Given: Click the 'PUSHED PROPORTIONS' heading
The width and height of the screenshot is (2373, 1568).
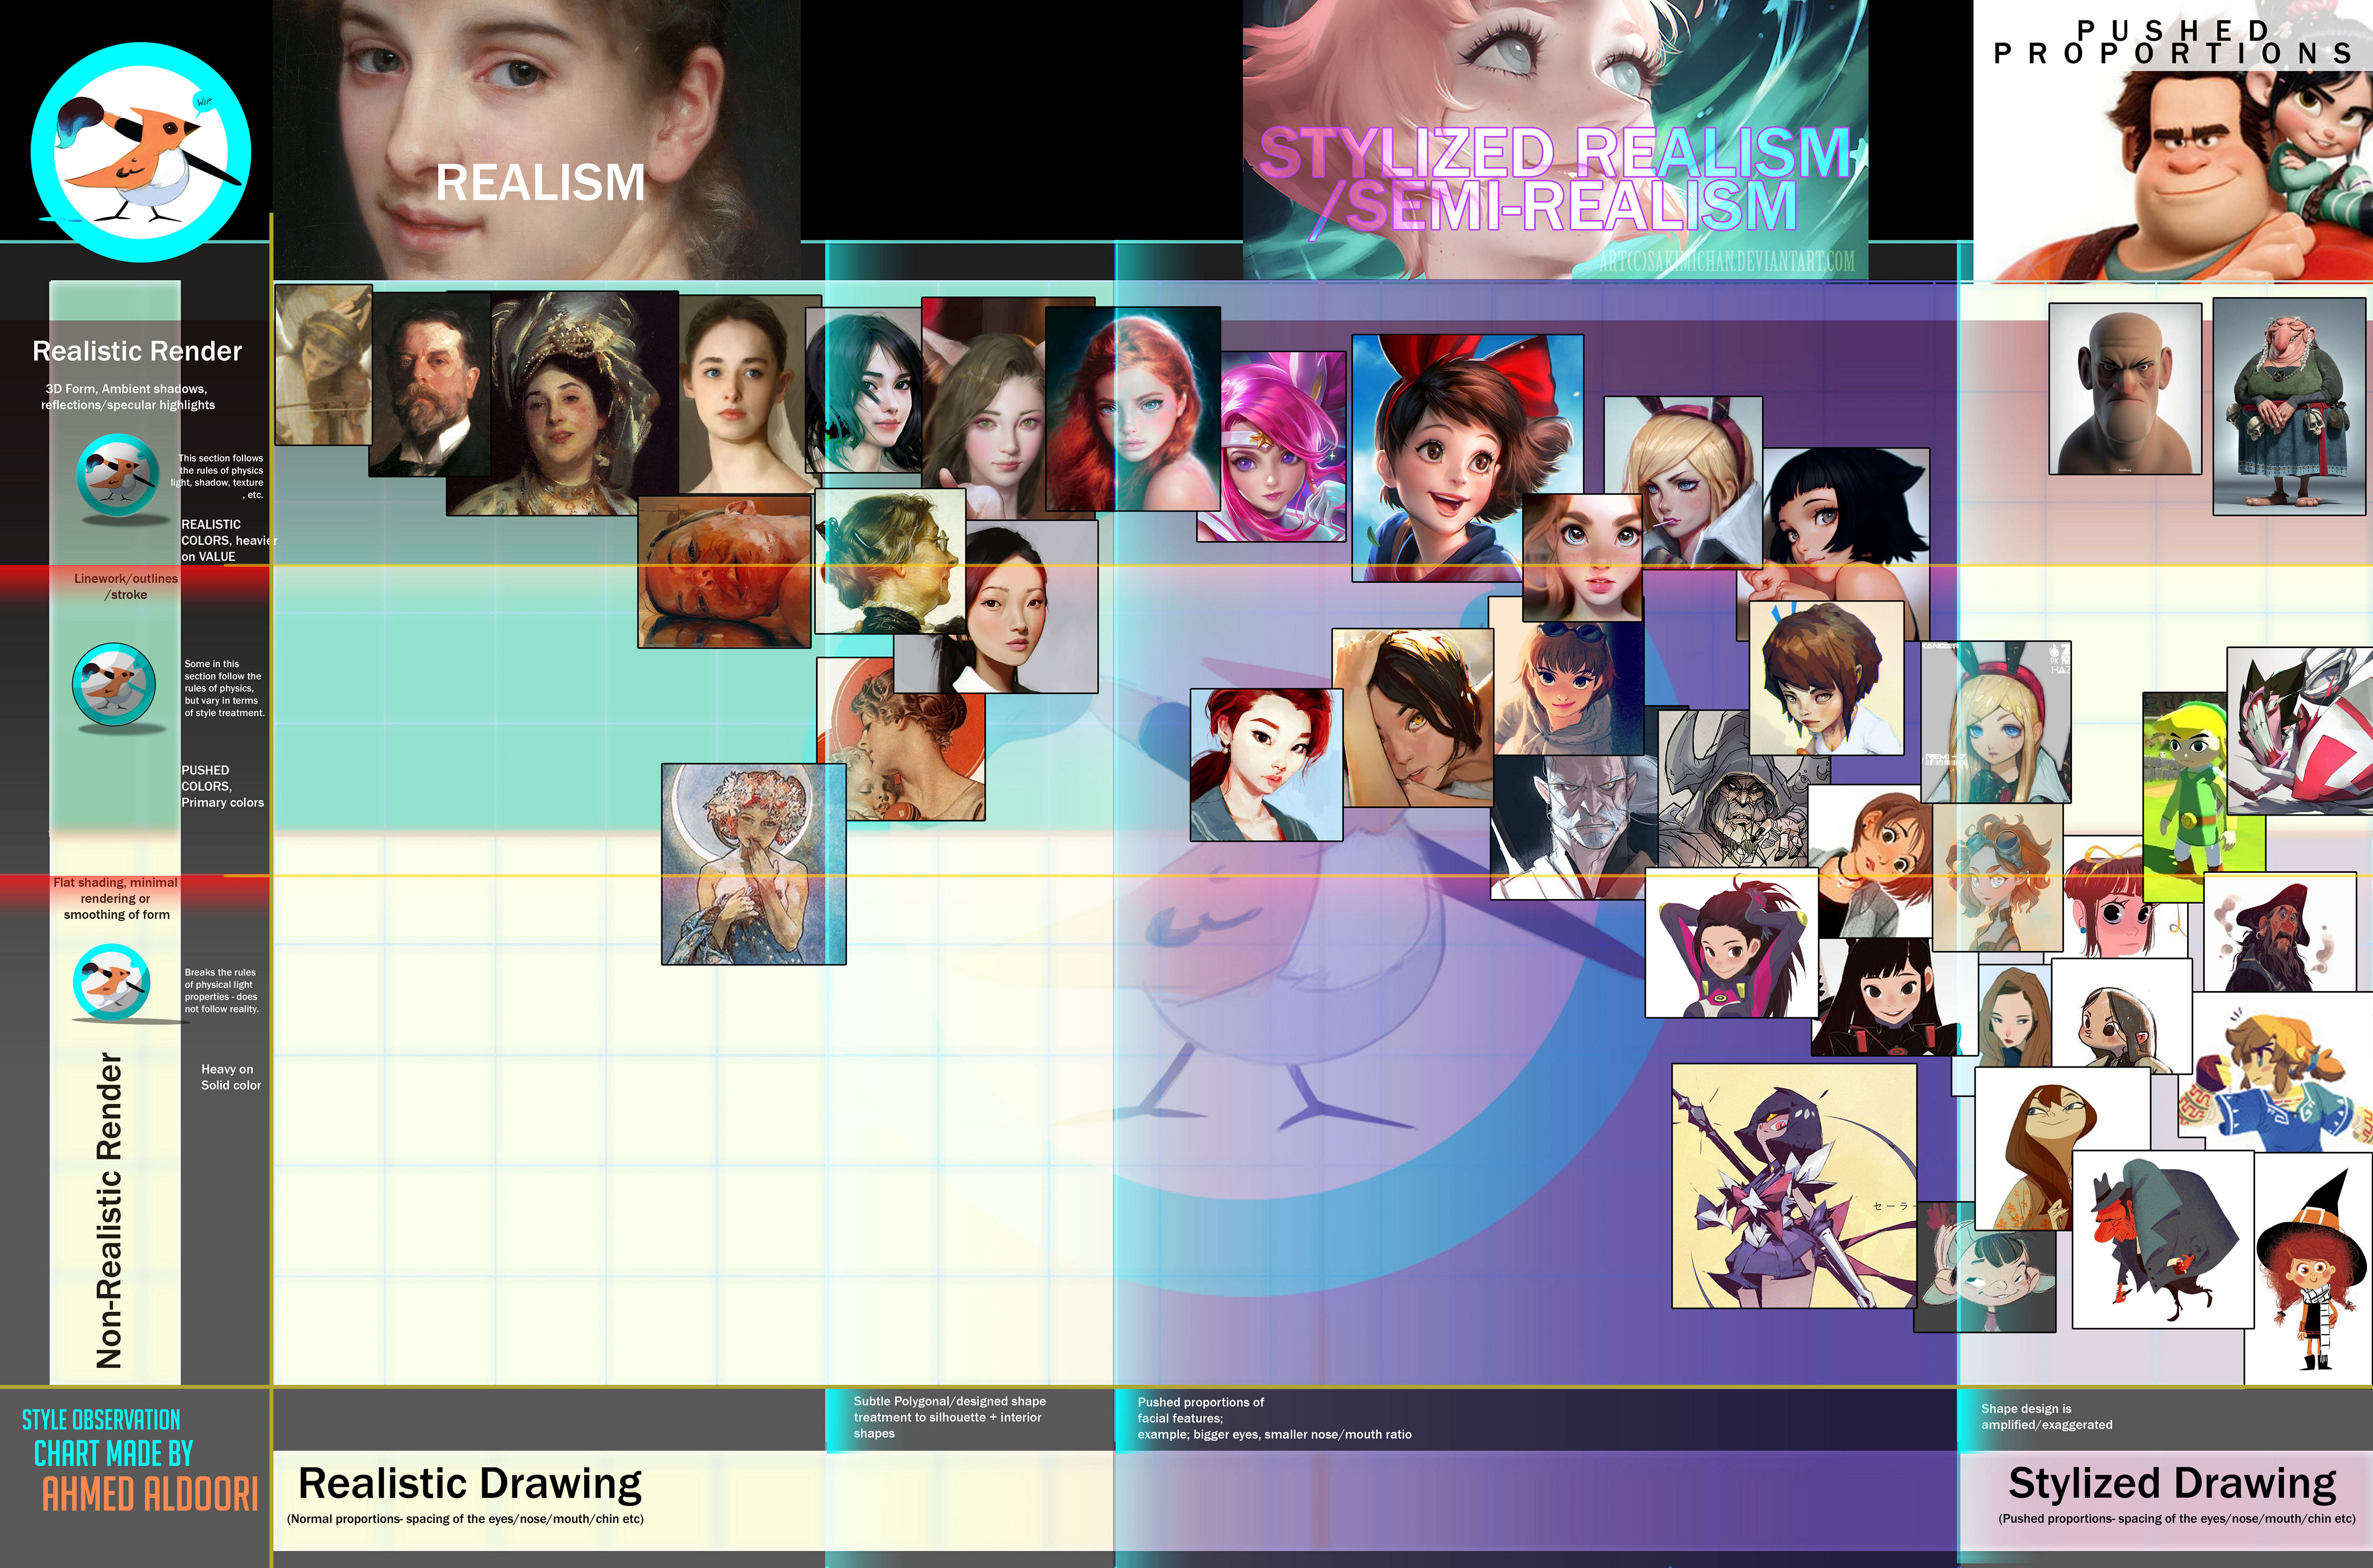Looking at the screenshot, I should pos(2173,42).
